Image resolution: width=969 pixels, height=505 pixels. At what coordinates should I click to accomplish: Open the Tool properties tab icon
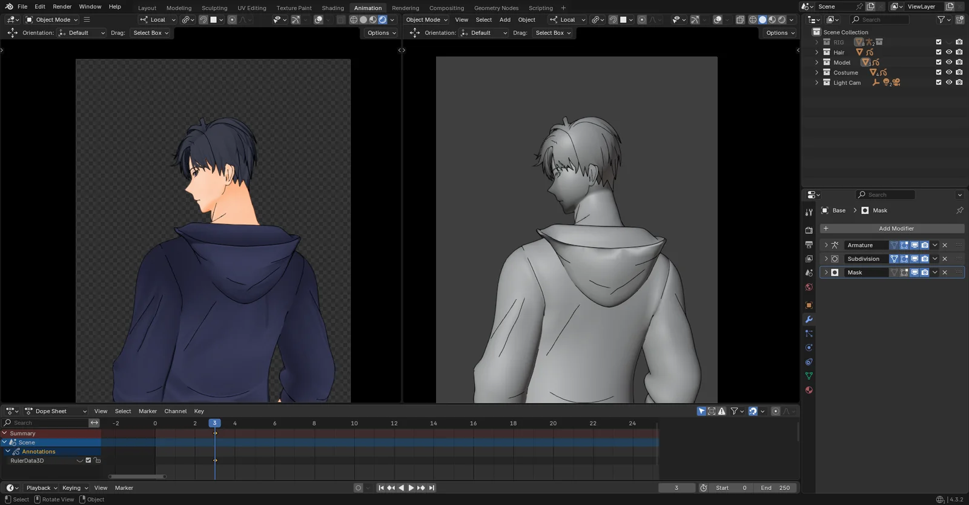point(809,212)
